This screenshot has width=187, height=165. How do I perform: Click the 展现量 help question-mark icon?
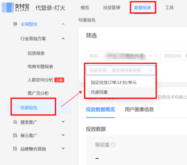(113, 145)
